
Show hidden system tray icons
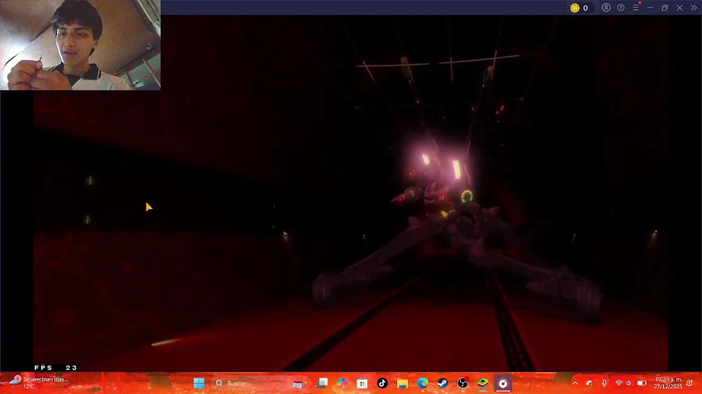[575, 383]
